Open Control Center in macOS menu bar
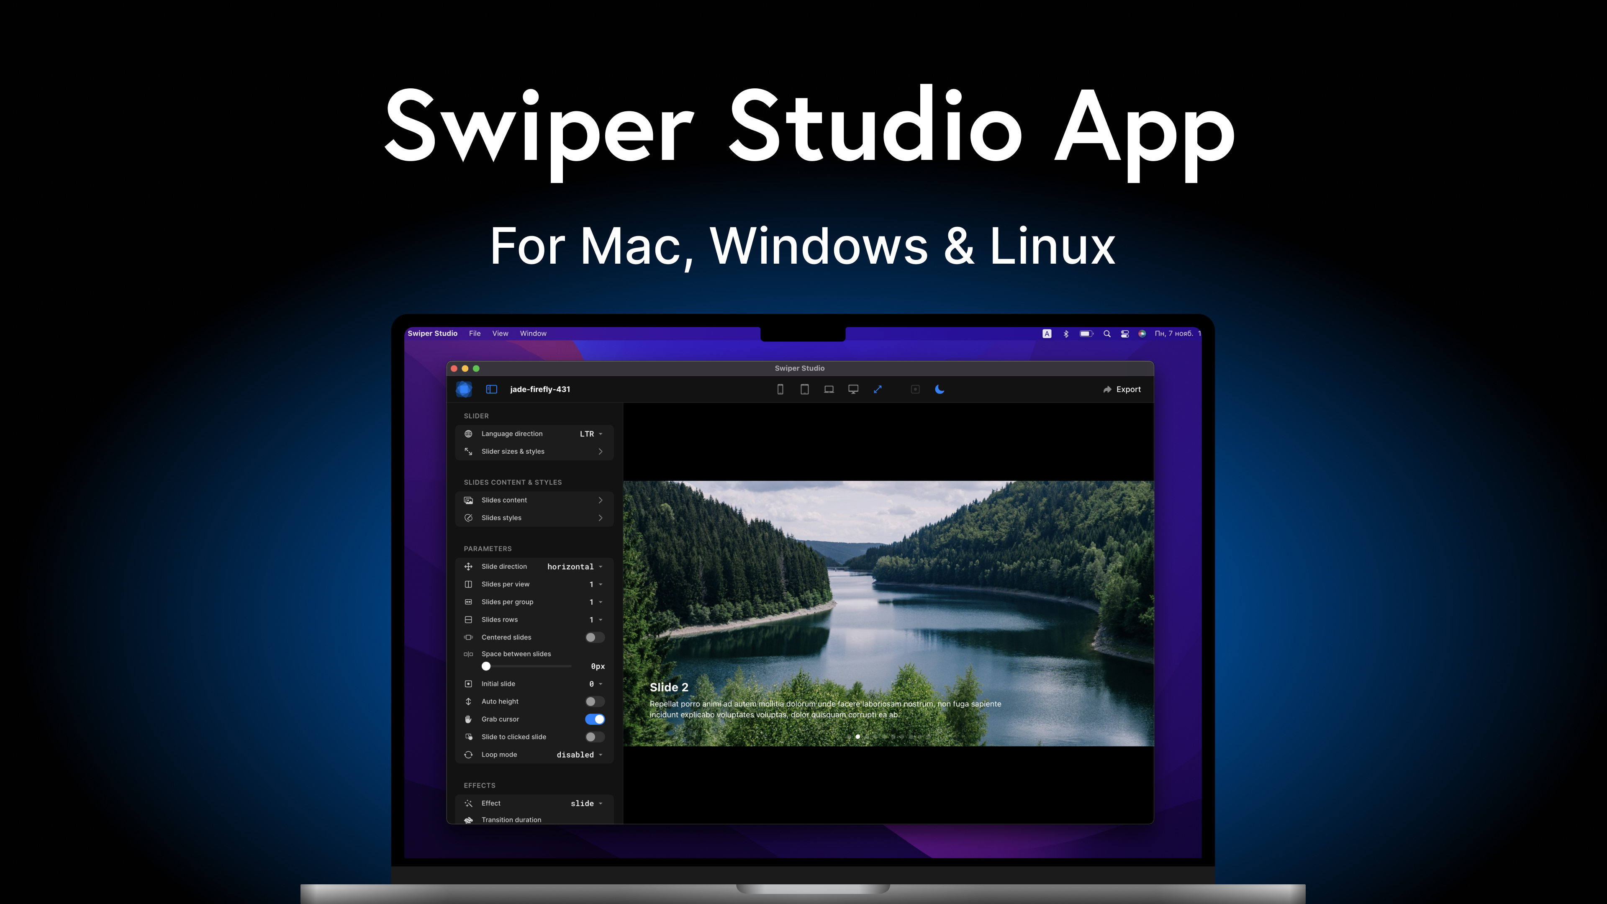The image size is (1607, 904). coord(1125,334)
